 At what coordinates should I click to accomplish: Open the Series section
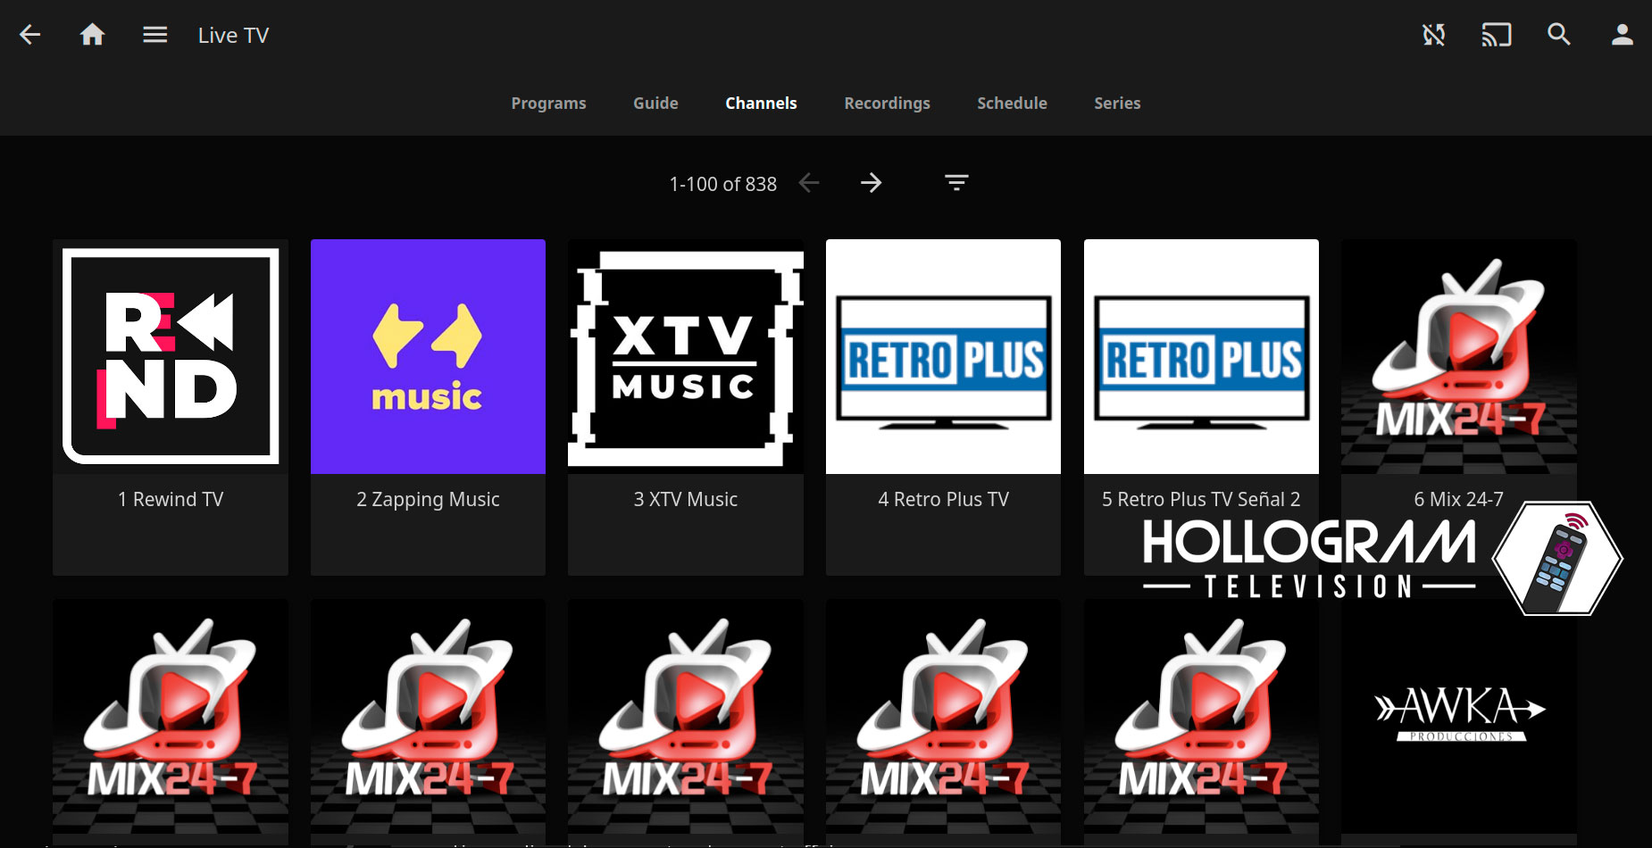[1117, 103]
